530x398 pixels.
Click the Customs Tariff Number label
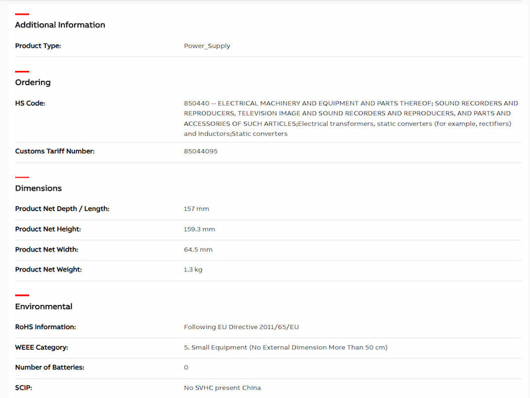click(55, 151)
